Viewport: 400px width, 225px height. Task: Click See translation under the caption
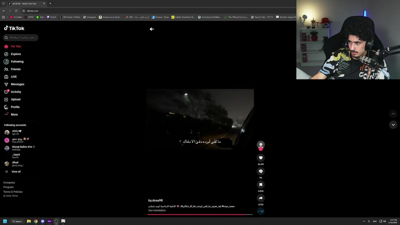click(x=157, y=210)
